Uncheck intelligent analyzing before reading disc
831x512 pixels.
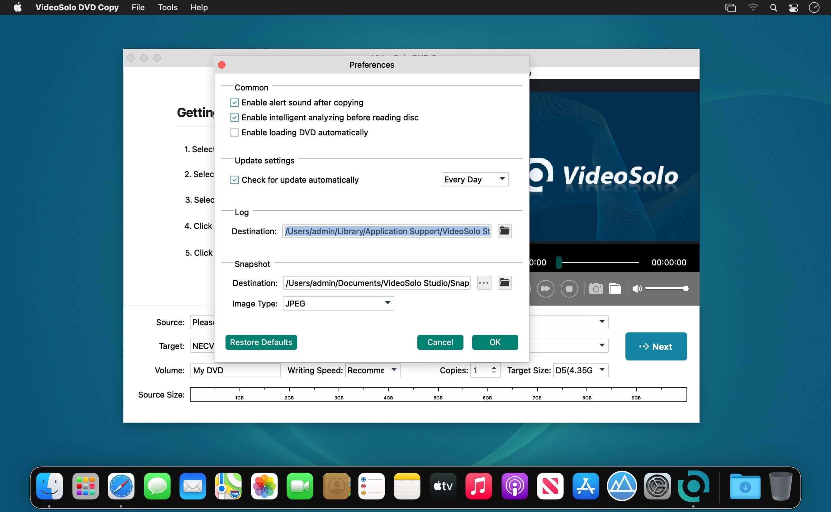tap(234, 118)
